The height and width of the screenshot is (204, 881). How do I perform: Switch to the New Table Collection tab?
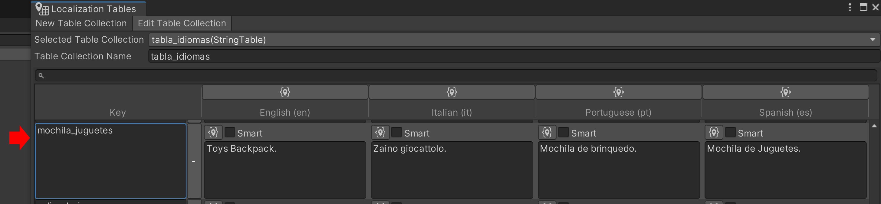[81, 23]
